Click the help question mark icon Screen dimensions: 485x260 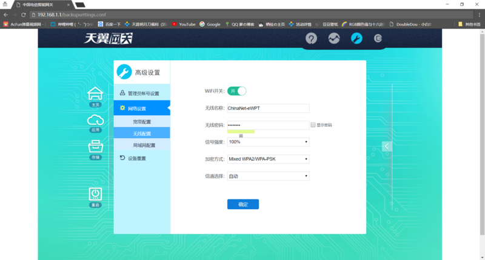pos(311,39)
